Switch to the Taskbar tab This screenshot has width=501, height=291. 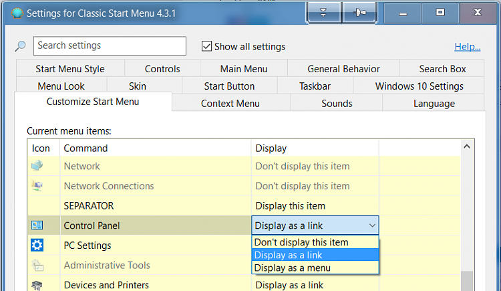[315, 86]
